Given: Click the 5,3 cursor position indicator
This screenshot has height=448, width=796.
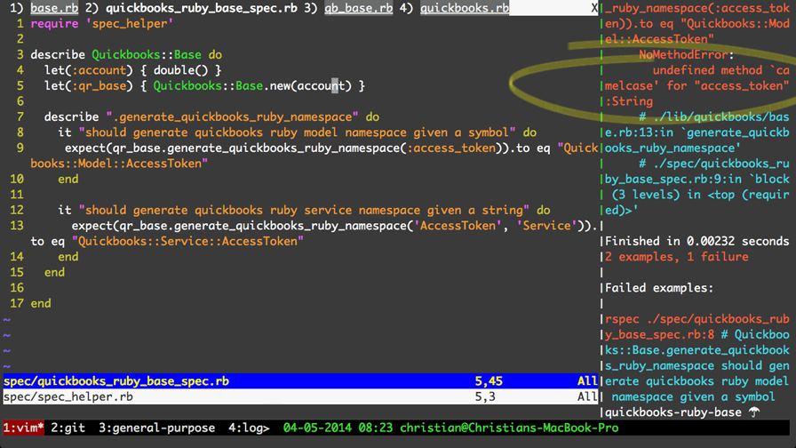Looking at the screenshot, I should tap(485, 396).
